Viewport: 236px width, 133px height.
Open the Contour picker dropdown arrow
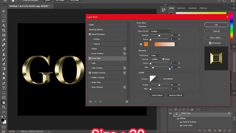157,79
